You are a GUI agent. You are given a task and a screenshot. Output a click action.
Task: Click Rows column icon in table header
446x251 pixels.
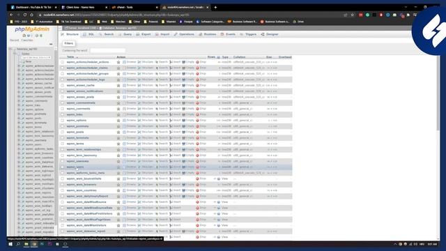coord(218,57)
